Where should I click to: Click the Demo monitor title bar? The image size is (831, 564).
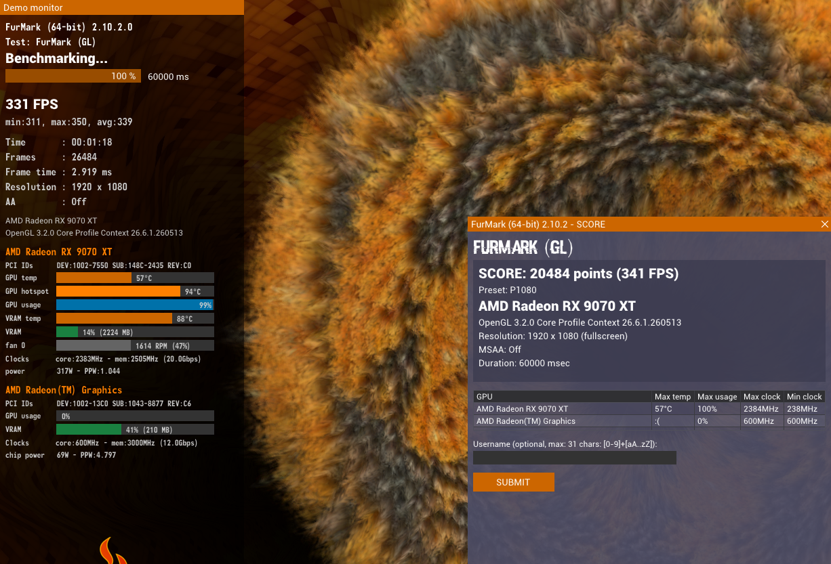122,7
